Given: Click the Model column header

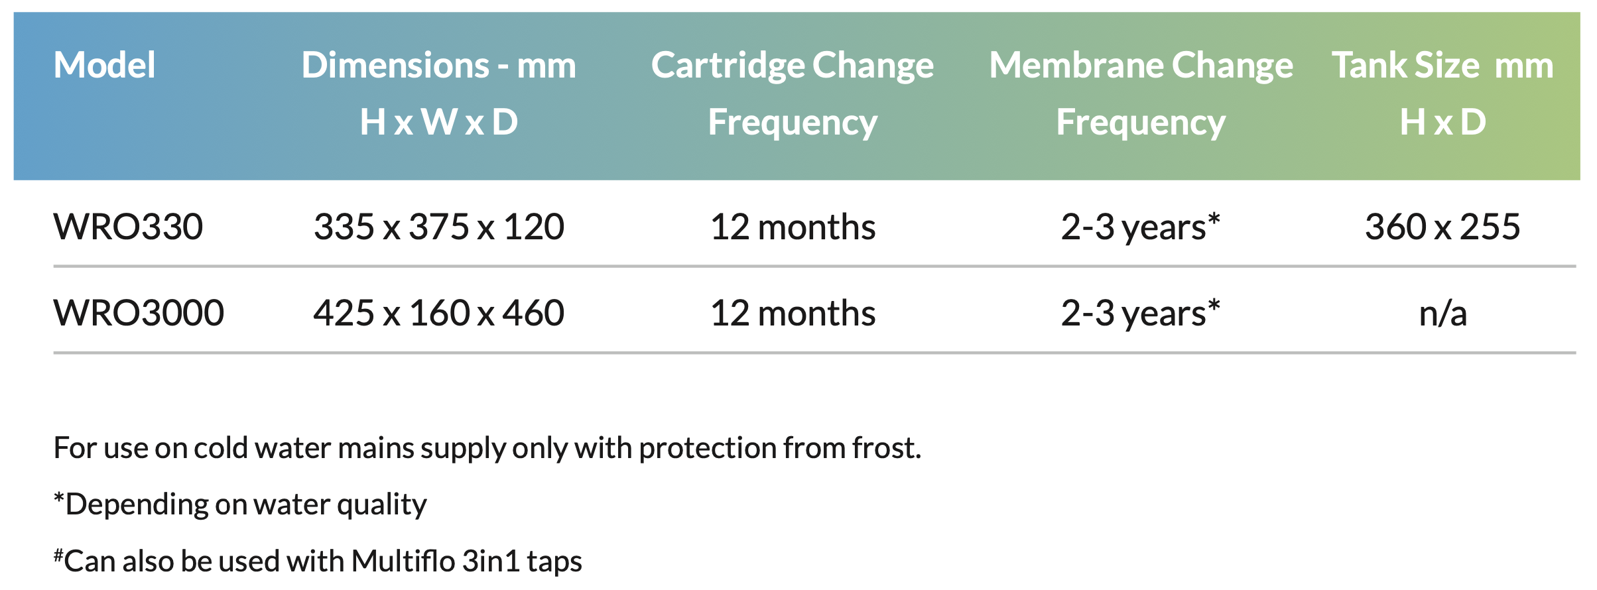Looking at the screenshot, I should pos(105,66).
